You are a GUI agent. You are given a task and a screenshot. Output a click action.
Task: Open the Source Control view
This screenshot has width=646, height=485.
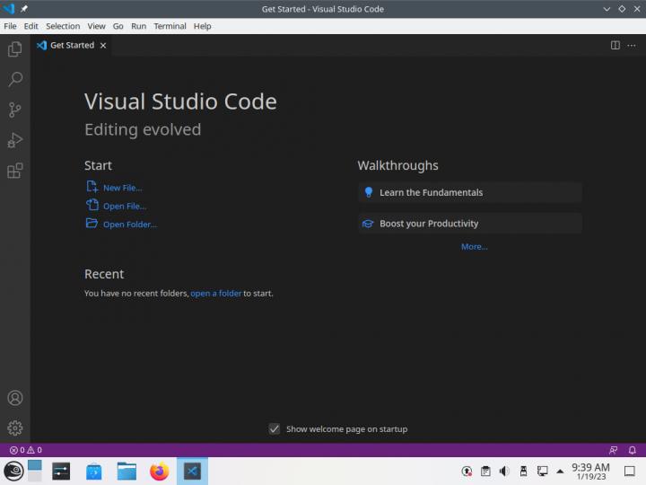14,110
